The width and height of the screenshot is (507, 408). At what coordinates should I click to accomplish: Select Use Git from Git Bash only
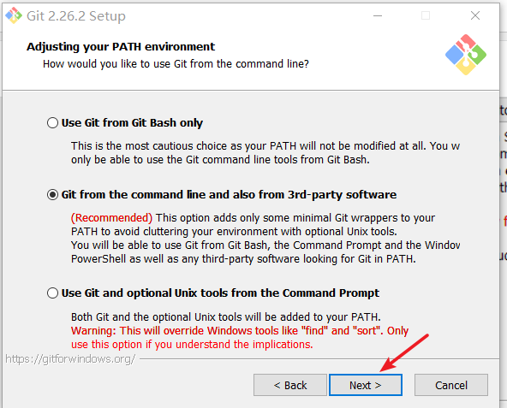click(x=52, y=123)
